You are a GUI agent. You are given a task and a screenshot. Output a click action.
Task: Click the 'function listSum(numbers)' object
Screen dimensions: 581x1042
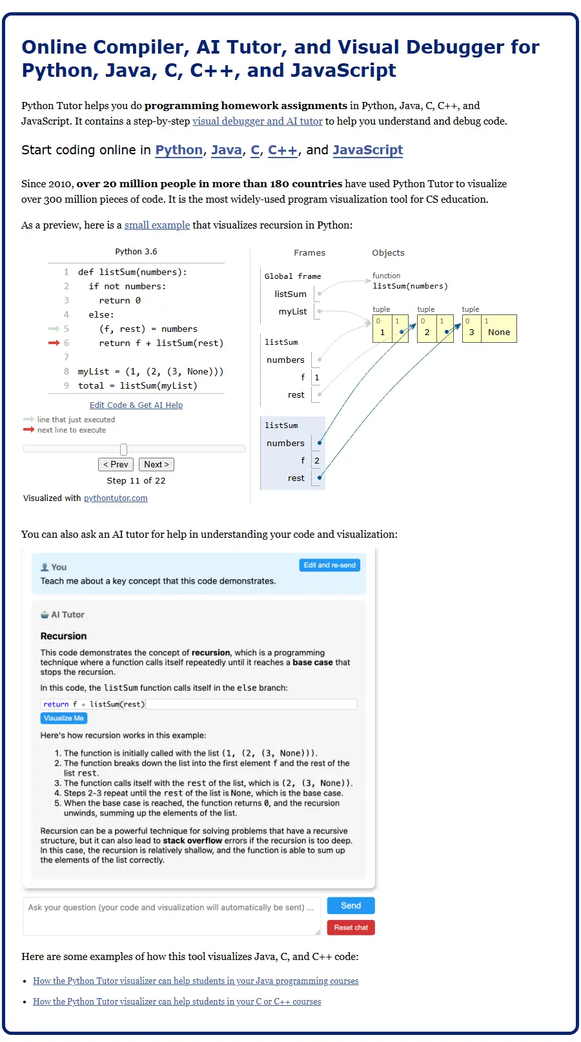click(410, 281)
